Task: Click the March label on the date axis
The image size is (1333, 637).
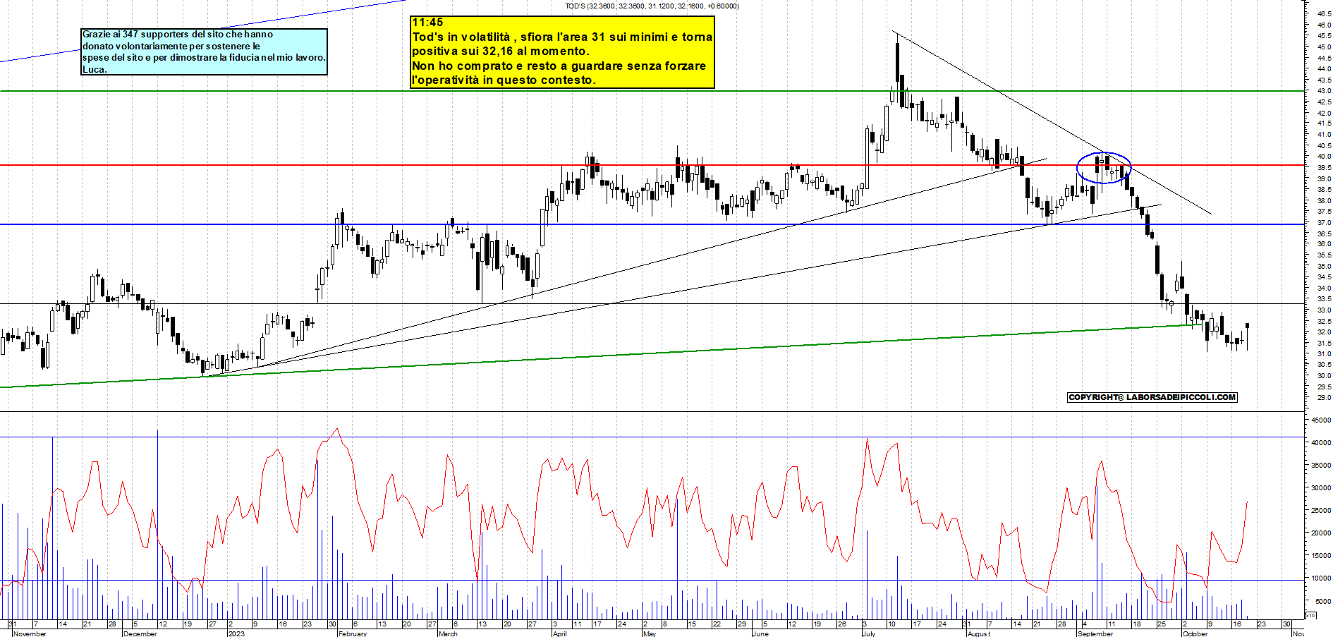Action: (x=448, y=633)
